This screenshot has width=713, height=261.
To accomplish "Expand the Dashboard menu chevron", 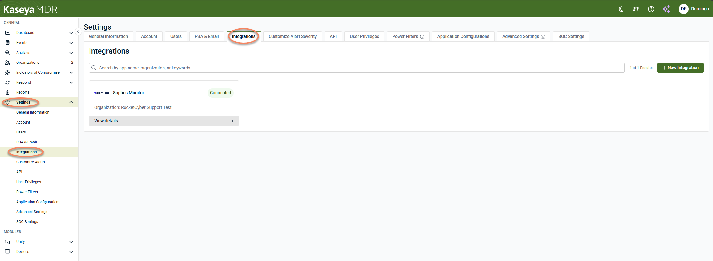I will coord(71,33).
